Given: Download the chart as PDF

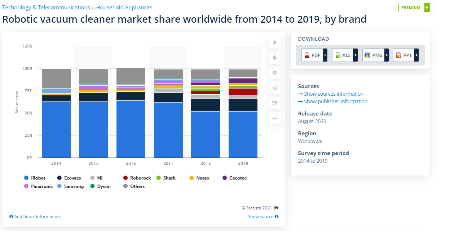Looking at the screenshot, I should 314,55.
